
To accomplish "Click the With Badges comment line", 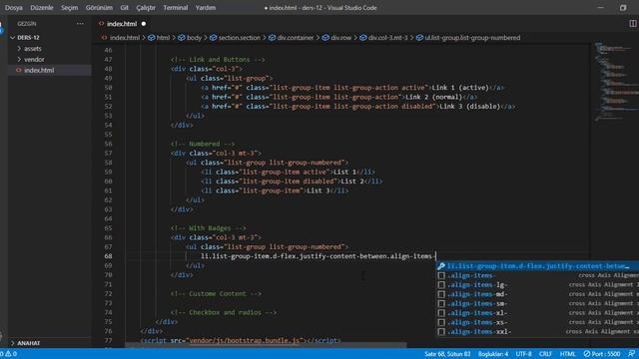I will pos(209,228).
